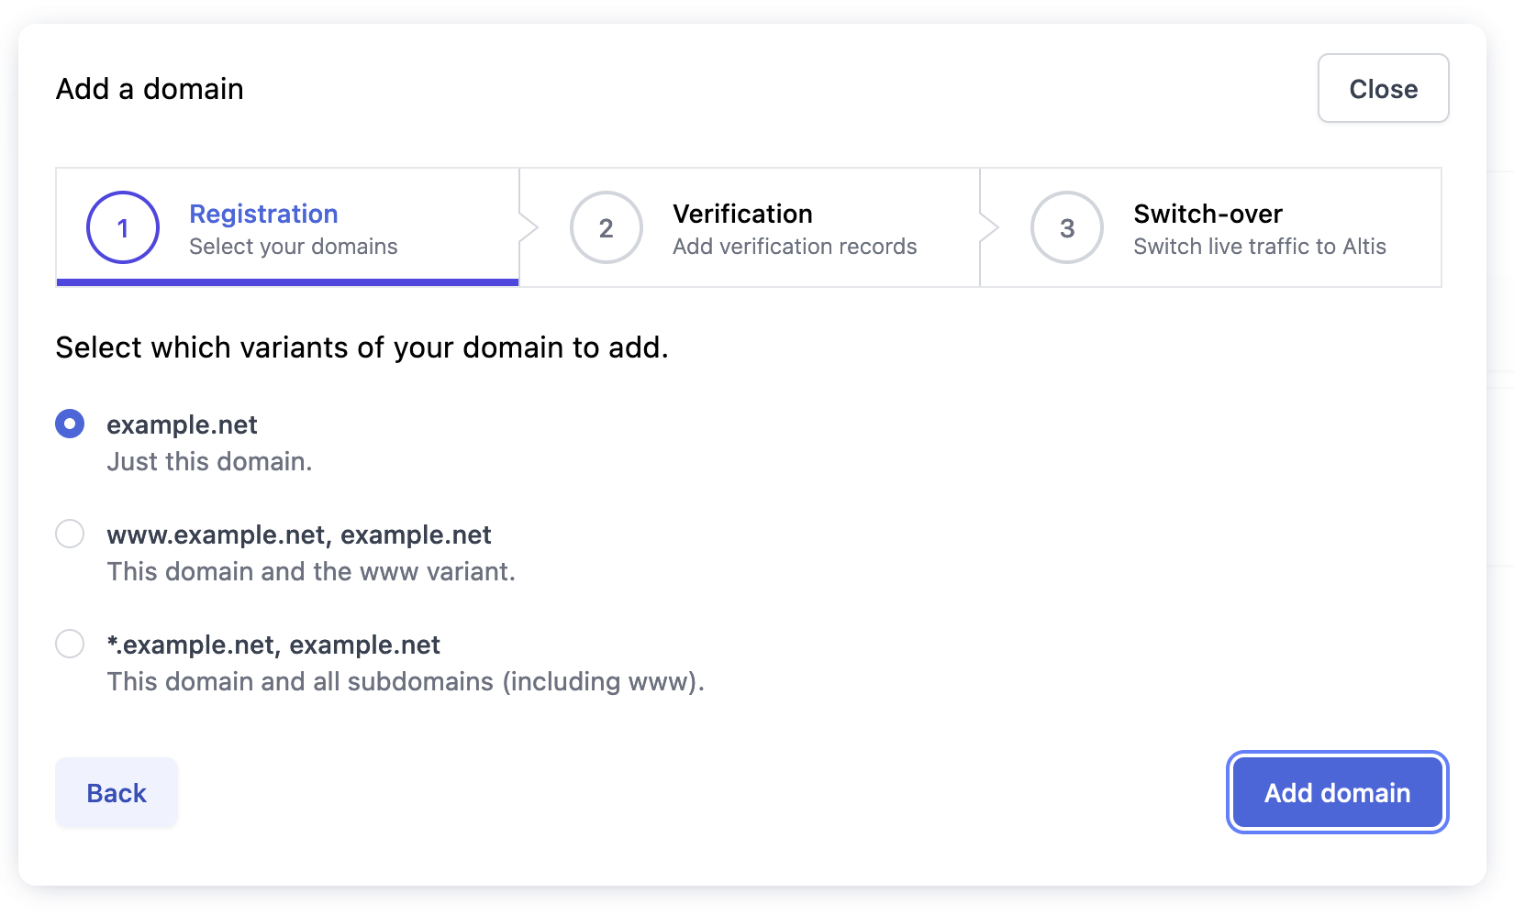
Task: Click the blue progress bar under Registration
Action: [287, 282]
